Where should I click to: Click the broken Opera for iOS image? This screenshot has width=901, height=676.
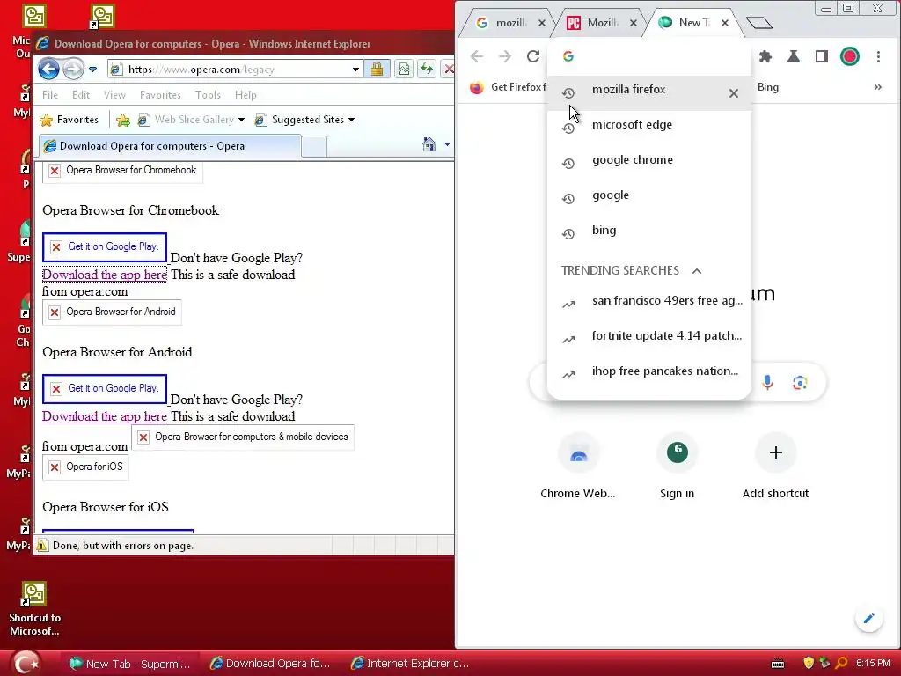point(85,467)
